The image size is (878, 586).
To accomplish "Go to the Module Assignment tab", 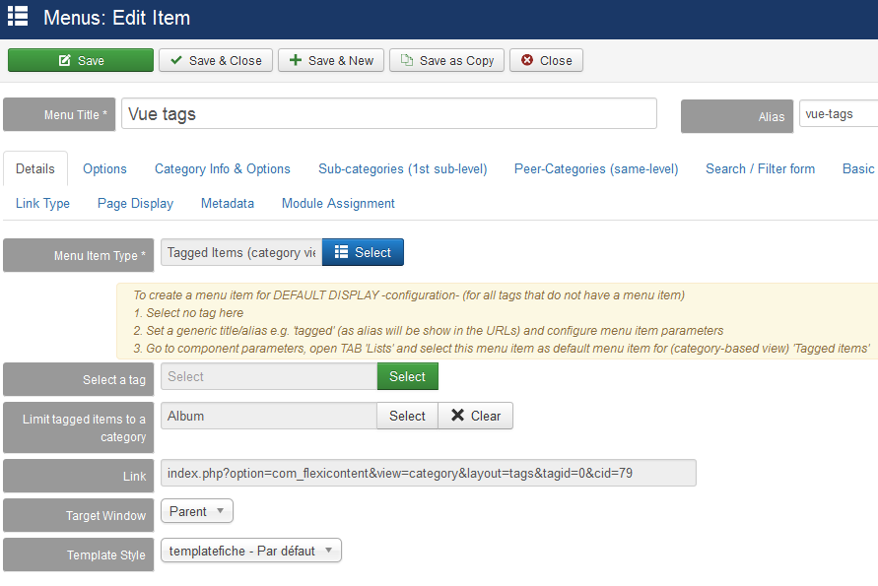I will click(x=338, y=204).
